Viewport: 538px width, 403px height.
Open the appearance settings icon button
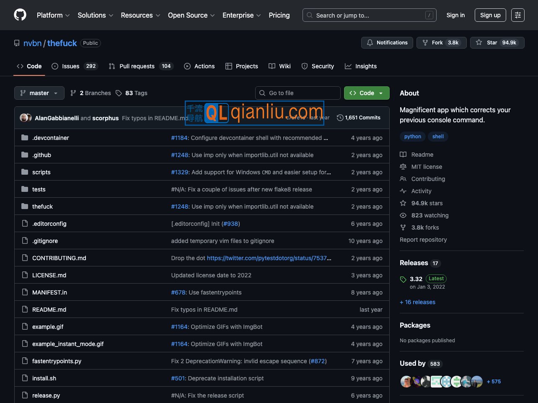coord(517,15)
